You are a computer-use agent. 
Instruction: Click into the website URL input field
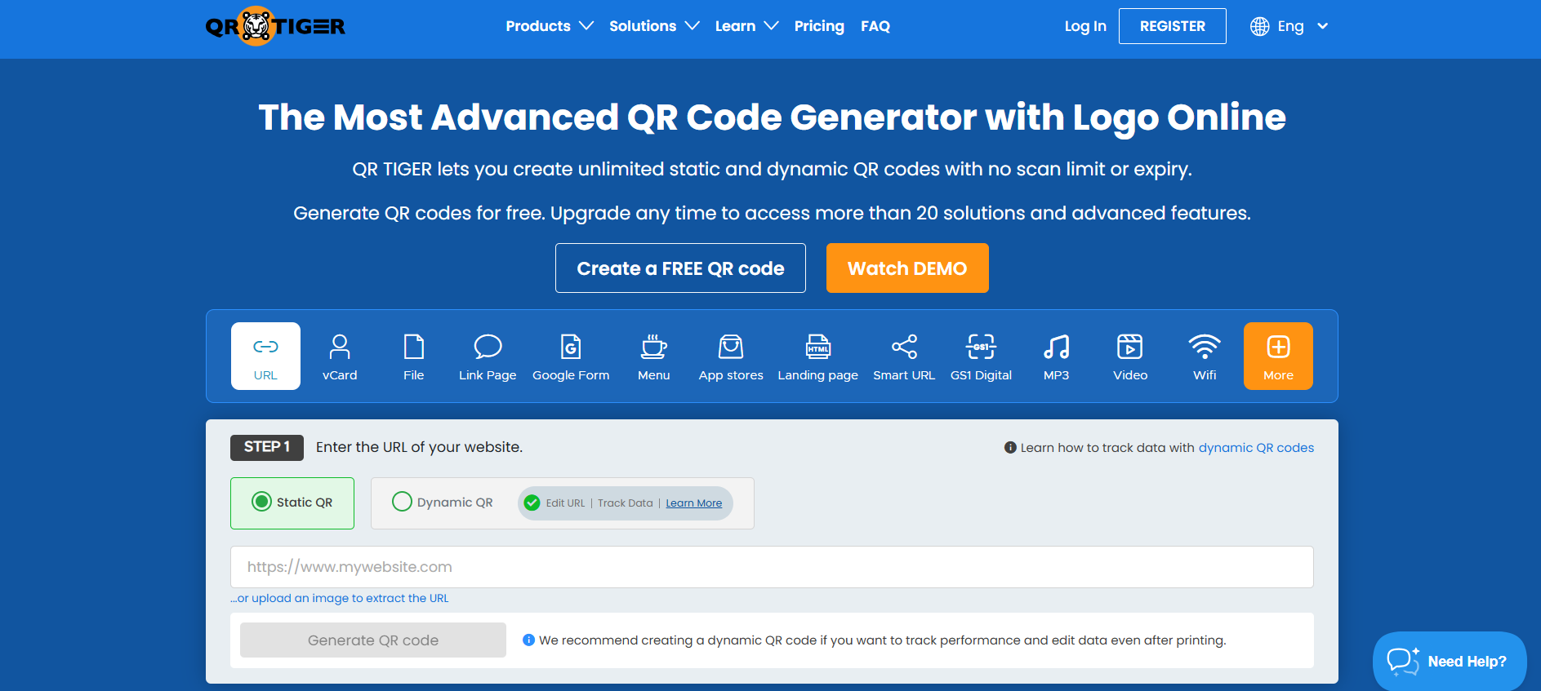(x=771, y=567)
